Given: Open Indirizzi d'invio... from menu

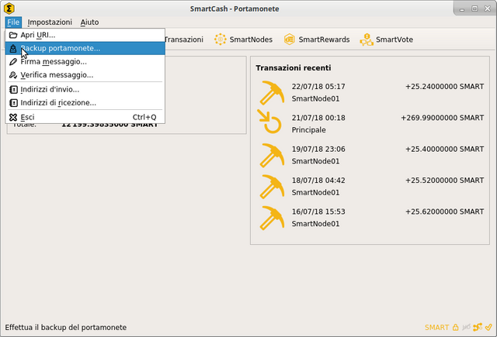Looking at the screenshot, I should pyautogui.click(x=85, y=89).
